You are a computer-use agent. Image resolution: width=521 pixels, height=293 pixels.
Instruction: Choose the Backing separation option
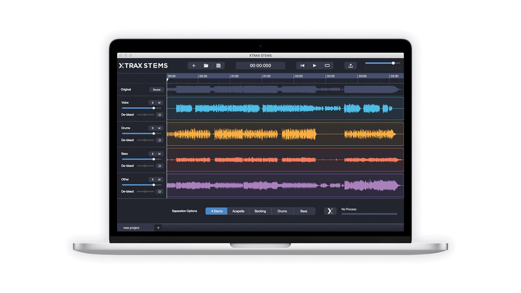(x=260, y=211)
